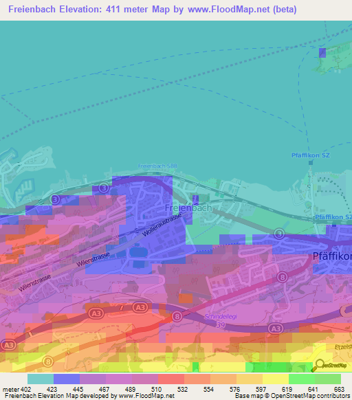Click 'Base map © OpenStreetMap contributors' credit

[x=292, y=396]
